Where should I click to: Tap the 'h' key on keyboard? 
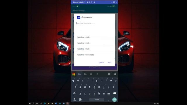tap(99, 87)
